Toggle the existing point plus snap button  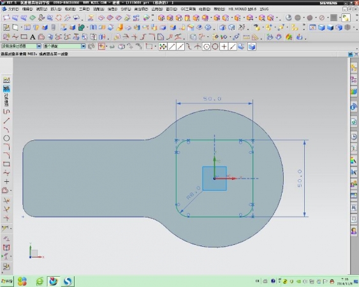pyautogui.click(x=224, y=47)
